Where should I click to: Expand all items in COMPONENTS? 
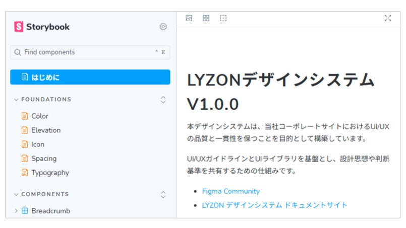(163, 194)
